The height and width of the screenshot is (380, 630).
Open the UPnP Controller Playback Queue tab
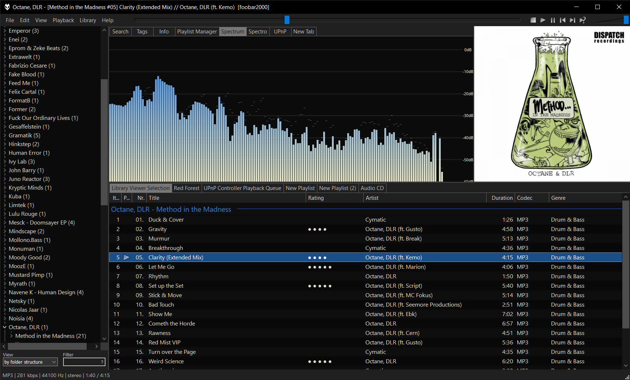pos(242,188)
